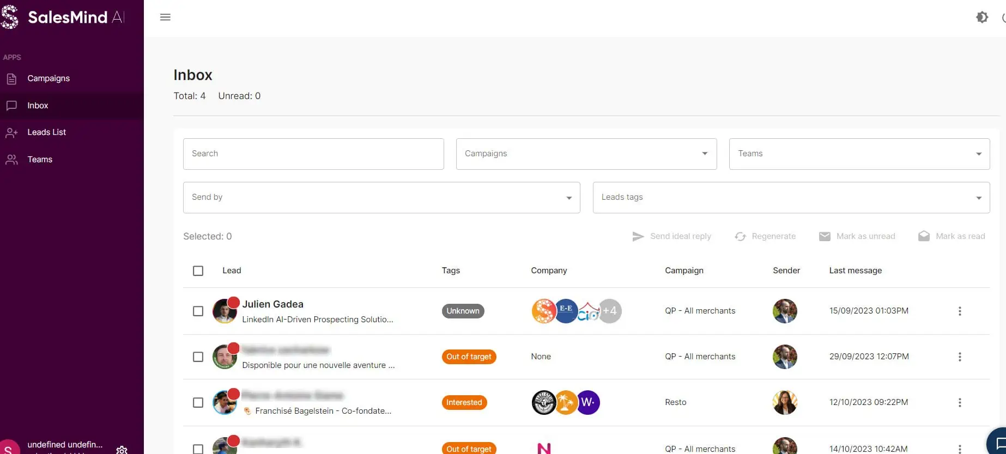Click the user avatar in sidebar footer
The image size is (1006, 454).
click(x=9, y=447)
